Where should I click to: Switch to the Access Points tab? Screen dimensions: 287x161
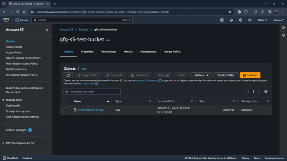coord(172,52)
